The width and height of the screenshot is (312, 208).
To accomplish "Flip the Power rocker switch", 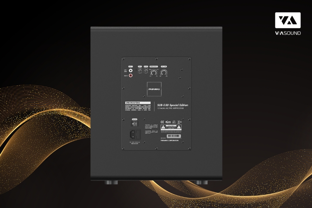I will pyautogui.click(x=135, y=124).
